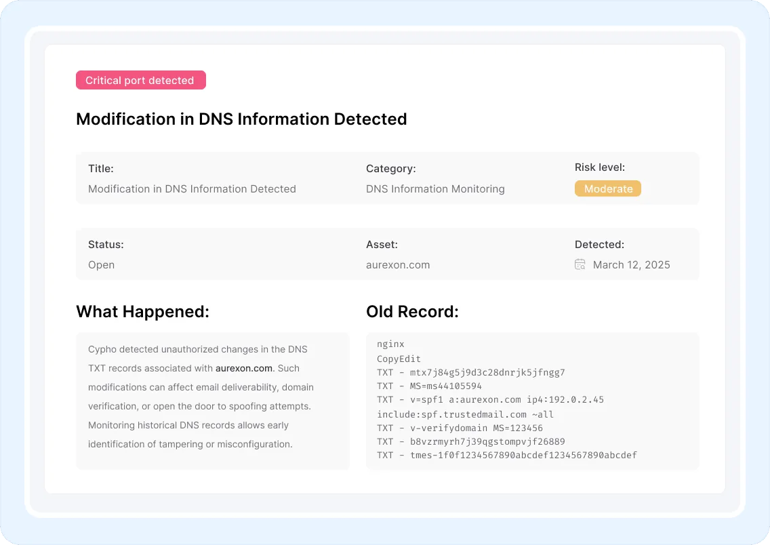Click the calendar icon beside detection date
The height and width of the screenshot is (545, 770).
(580, 264)
